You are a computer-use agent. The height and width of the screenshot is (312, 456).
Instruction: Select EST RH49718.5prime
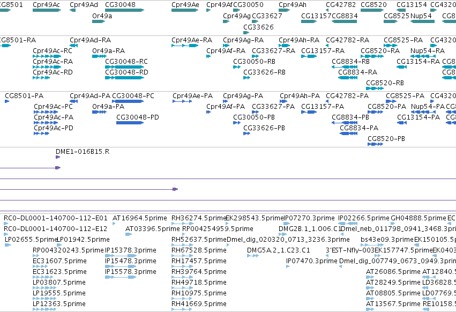(x=199, y=283)
